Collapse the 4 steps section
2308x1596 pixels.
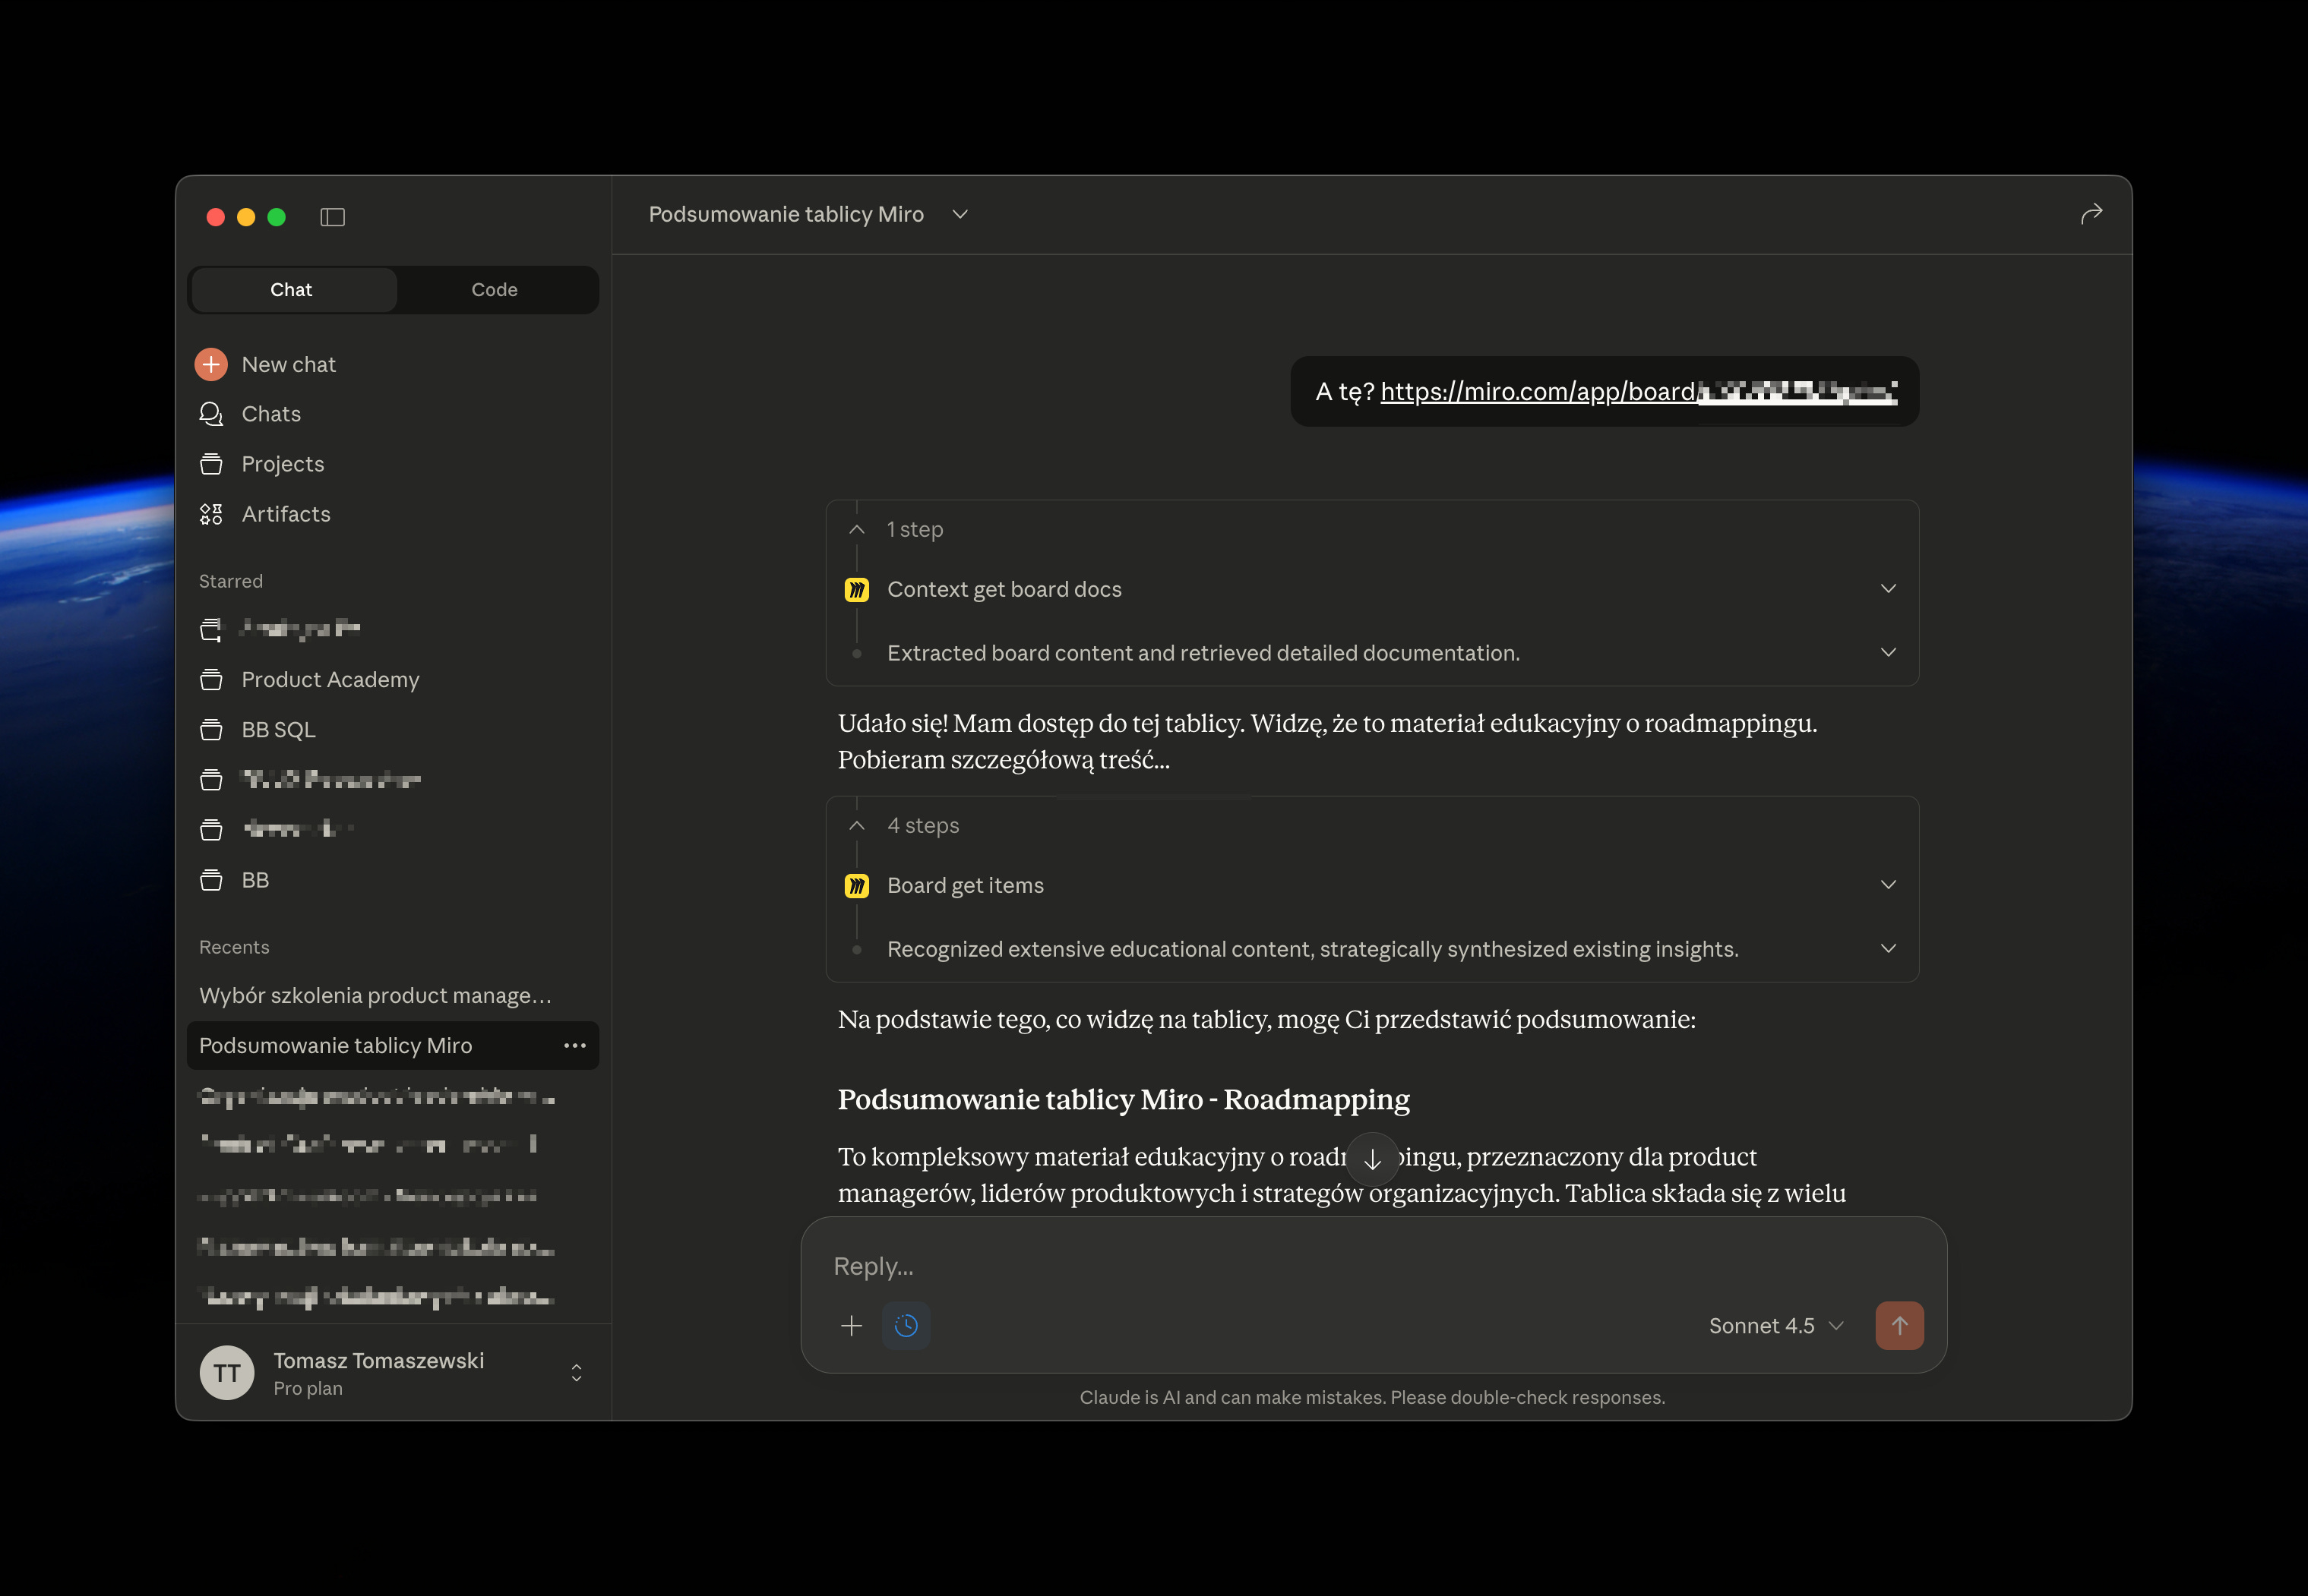858,826
